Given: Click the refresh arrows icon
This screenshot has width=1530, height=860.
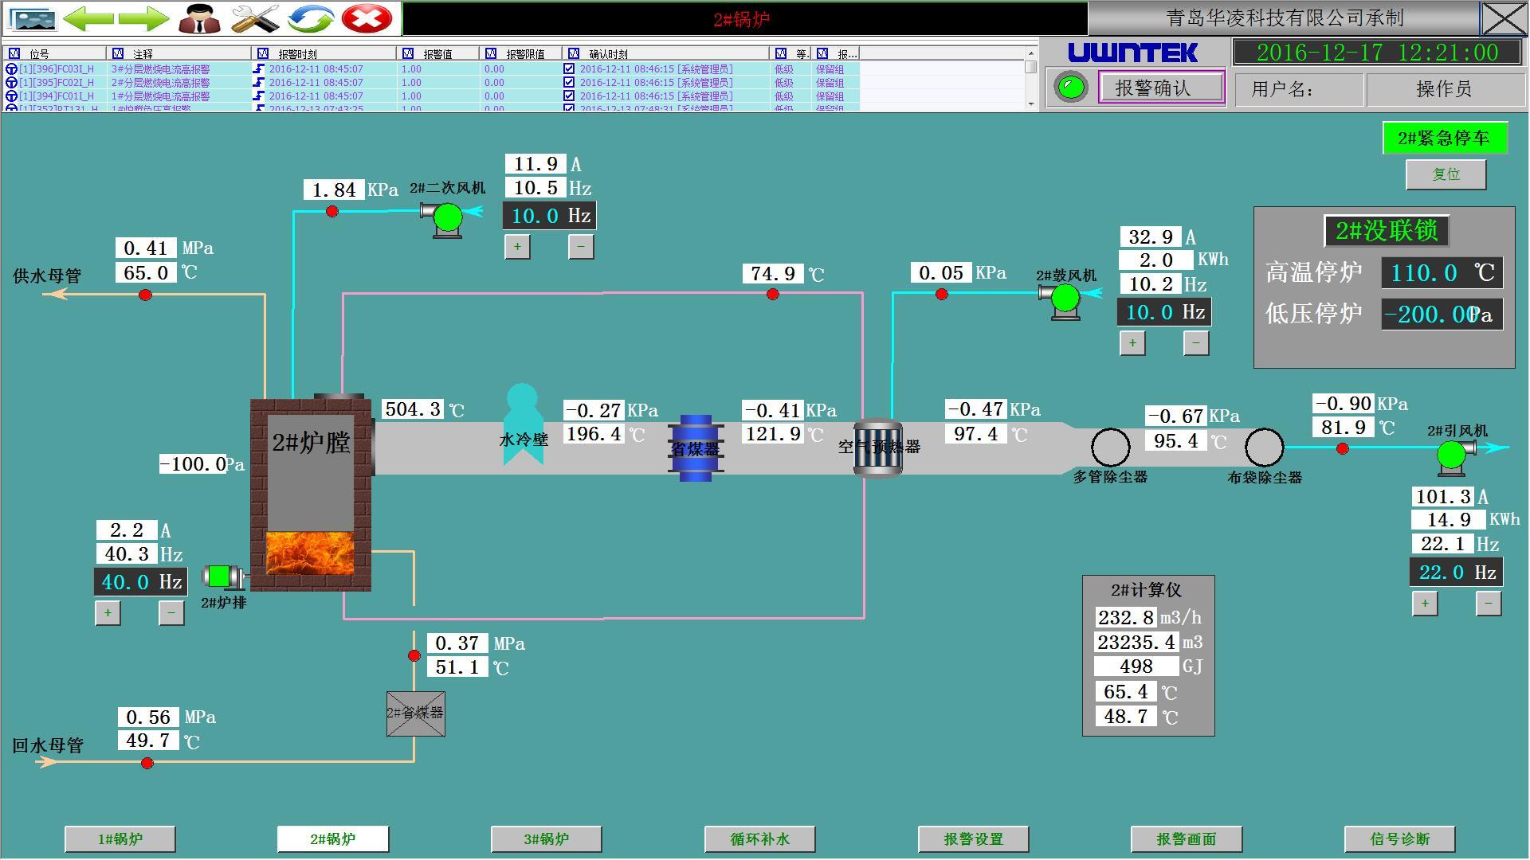Looking at the screenshot, I should pyautogui.click(x=311, y=18).
